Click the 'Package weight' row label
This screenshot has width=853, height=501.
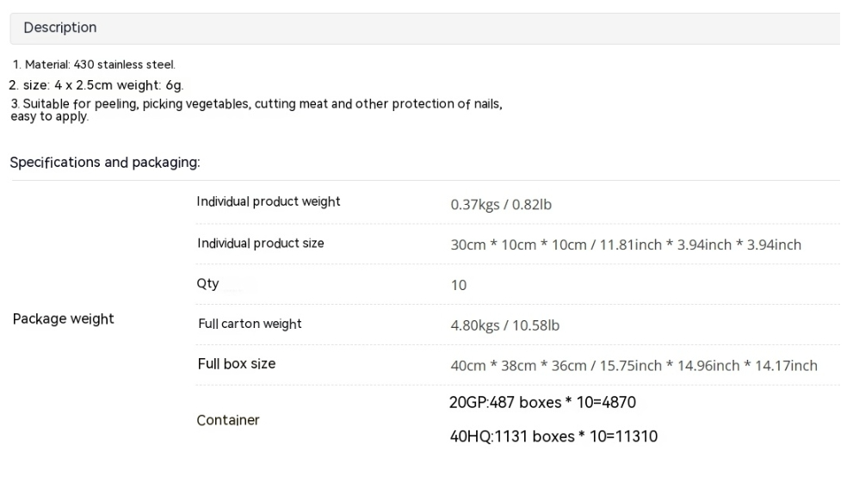(x=63, y=319)
